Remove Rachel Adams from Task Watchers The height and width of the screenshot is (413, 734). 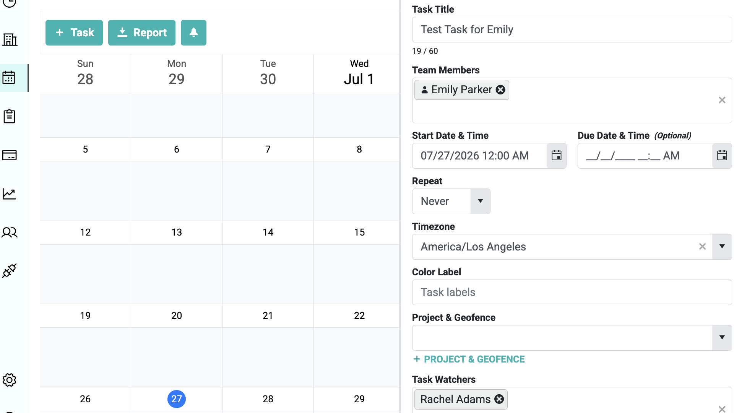[499, 399]
